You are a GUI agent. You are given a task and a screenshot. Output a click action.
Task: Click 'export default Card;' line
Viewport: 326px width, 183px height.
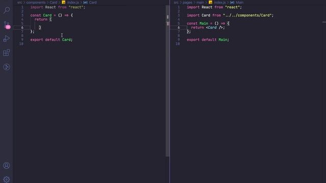51,40
